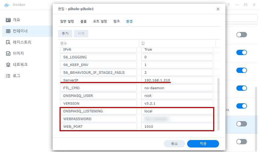Switch to the 일반 설정 tab

coord(67,22)
